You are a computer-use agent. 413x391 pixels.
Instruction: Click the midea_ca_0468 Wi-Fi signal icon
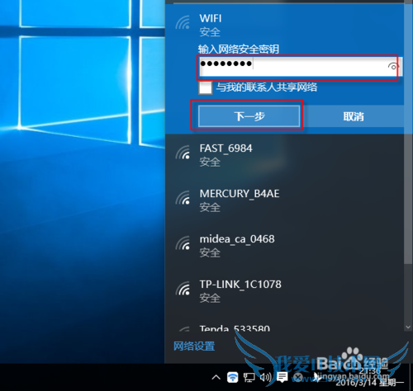click(183, 243)
